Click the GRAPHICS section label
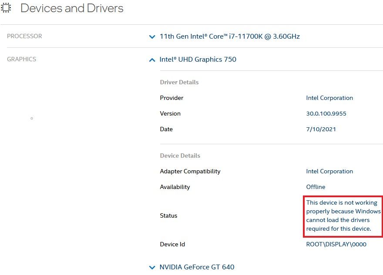383x275 pixels. tap(21, 59)
